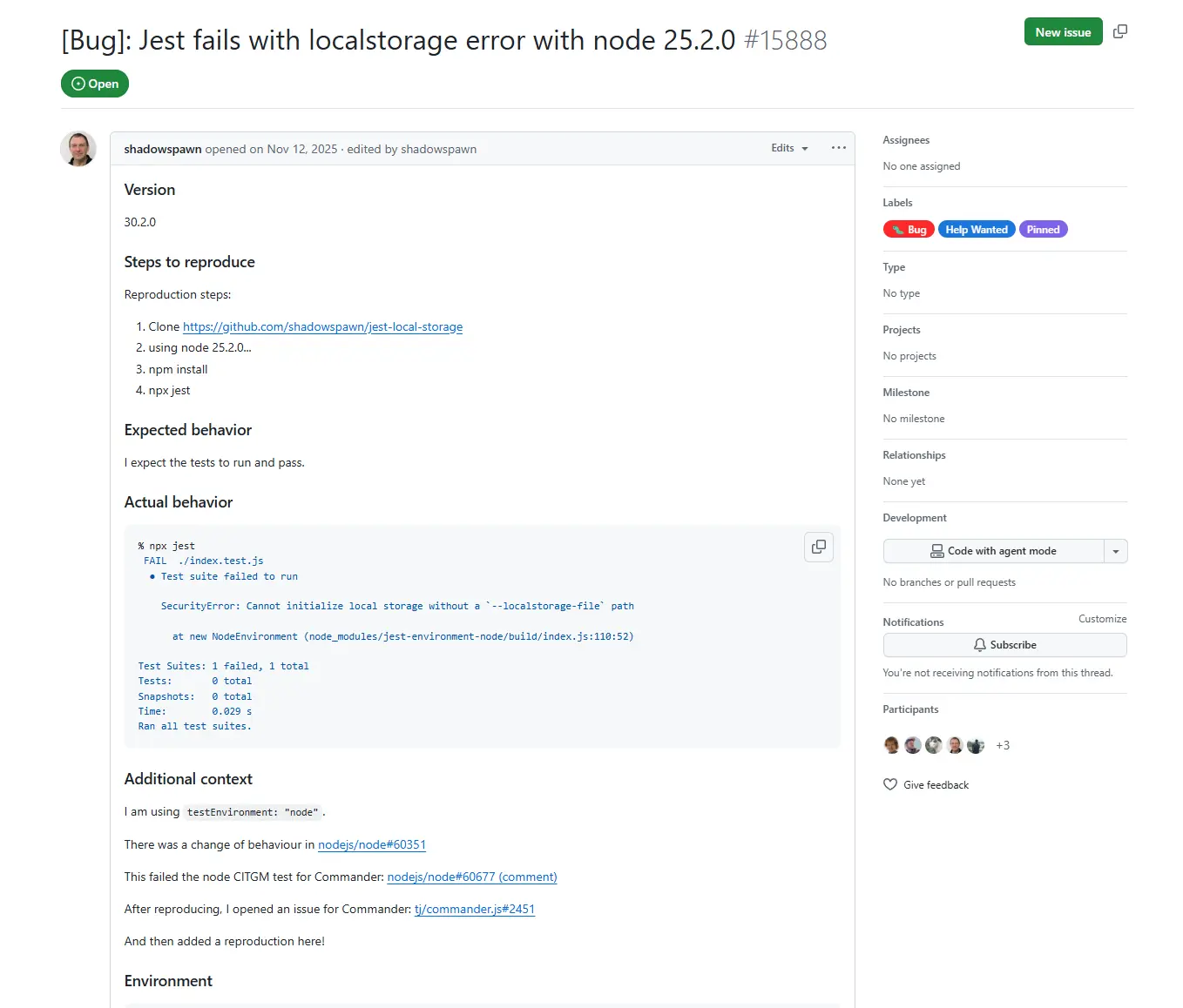Expand the Code with agent mode options
Screen dimensions: 1183x1008
point(1114,551)
